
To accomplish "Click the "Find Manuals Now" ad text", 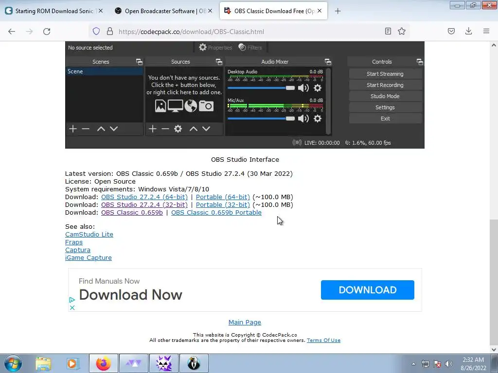I will (109, 281).
